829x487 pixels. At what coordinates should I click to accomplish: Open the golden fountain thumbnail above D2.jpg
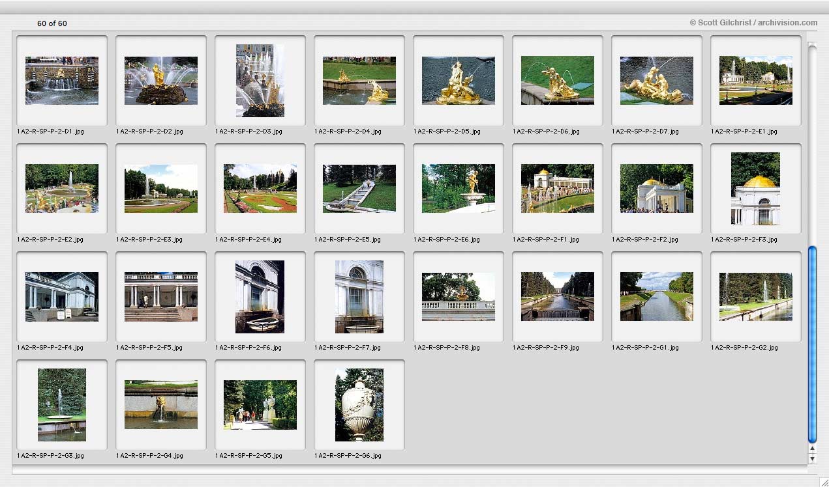161,81
